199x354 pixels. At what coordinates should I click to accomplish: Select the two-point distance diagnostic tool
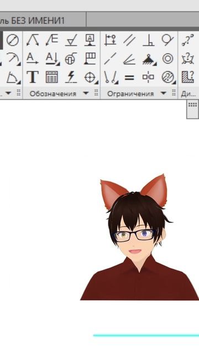188,40
